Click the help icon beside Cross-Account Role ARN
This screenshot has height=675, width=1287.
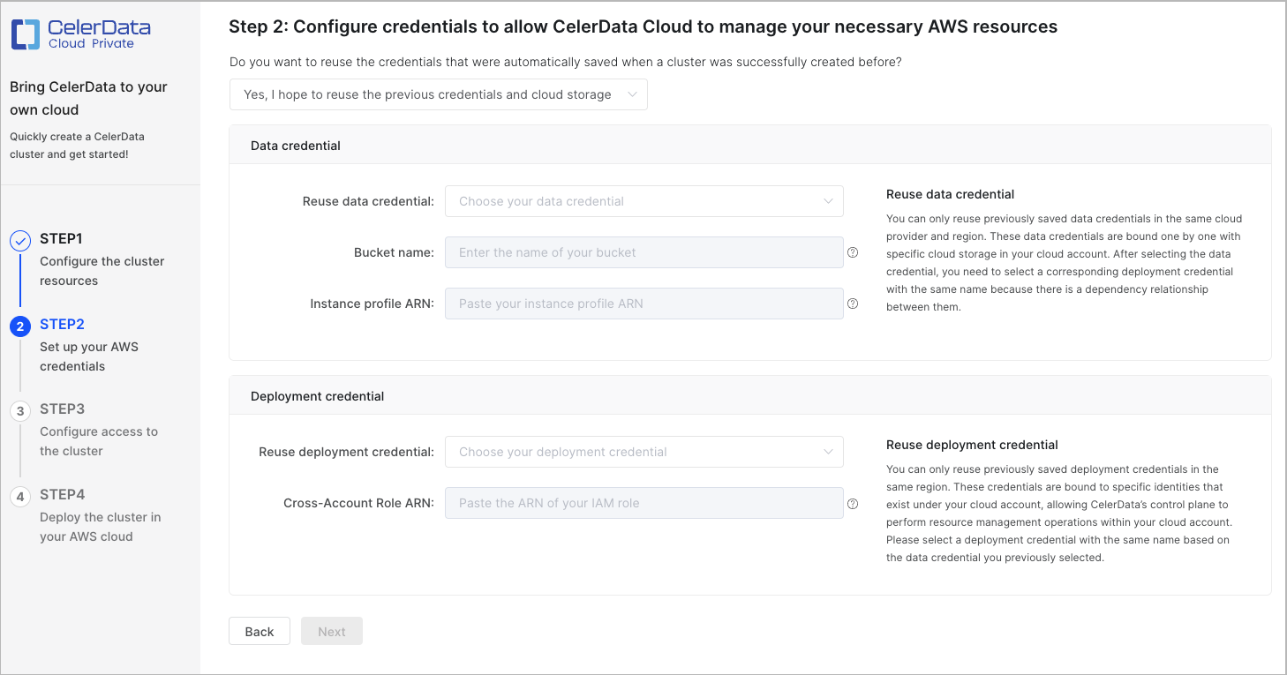tap(853, 503)
